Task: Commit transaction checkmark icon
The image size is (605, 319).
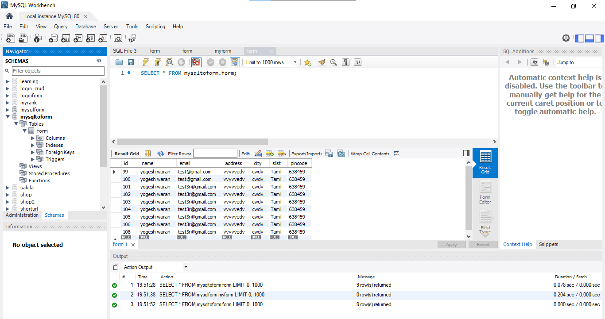Action: click(211, 62)
